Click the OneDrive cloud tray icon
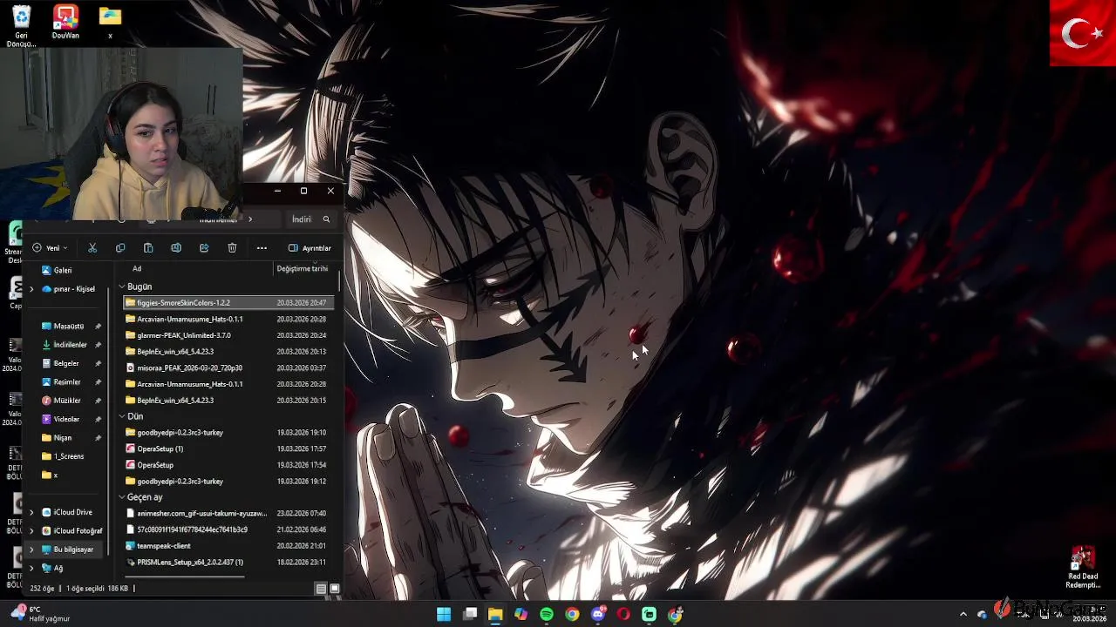Viewport: 1116px width, 627px height. tap(982, 614)
